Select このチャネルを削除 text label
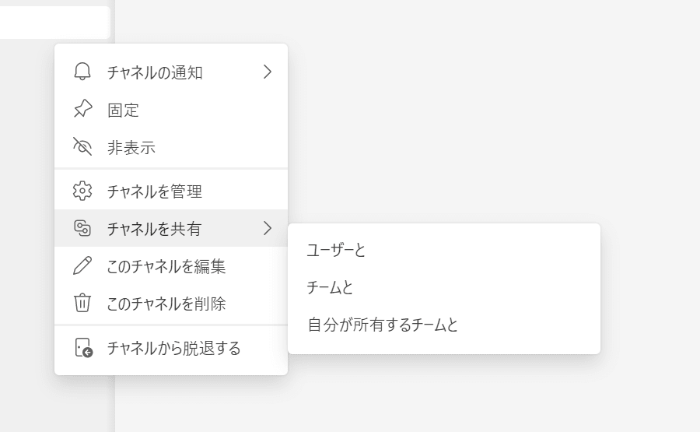700x432 pixels. click(166, 303)
